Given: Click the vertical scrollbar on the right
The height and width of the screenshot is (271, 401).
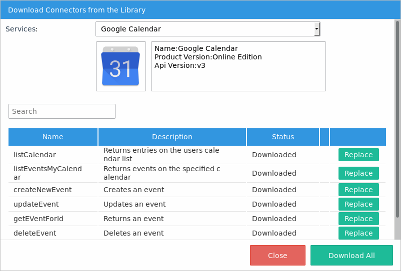Looking at the screenshot, I should click(x=397, y=120).
